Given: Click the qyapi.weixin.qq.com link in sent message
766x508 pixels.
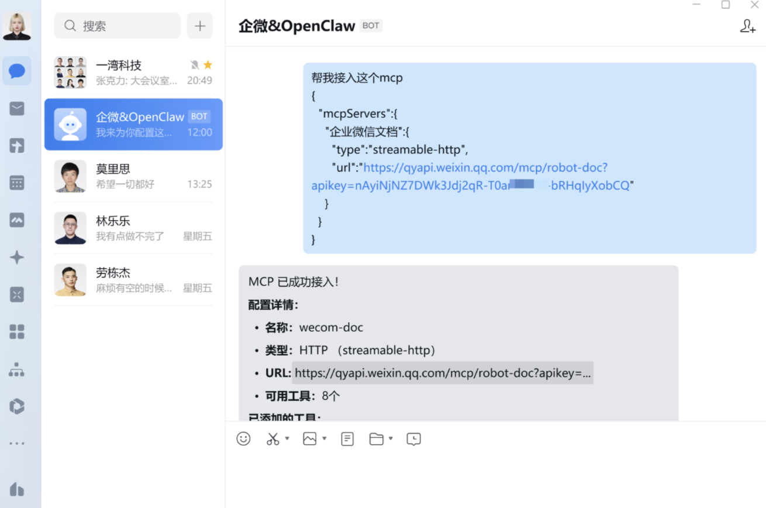Looking at the screenshot, I should (x=485, y=168).
